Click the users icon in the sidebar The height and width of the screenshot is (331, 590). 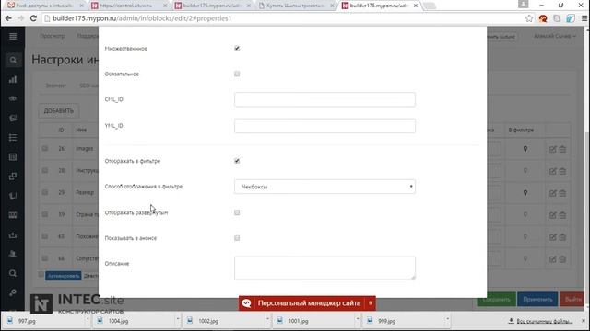pos(13,254)
